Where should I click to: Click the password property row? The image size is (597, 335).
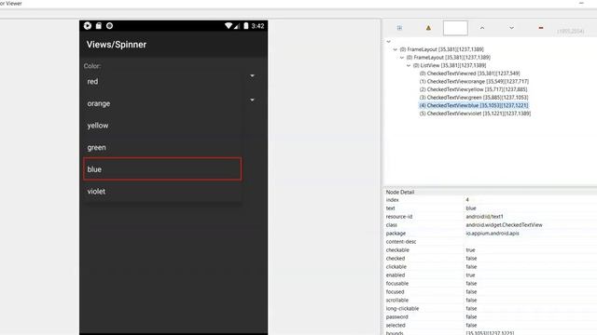(491, 316)
